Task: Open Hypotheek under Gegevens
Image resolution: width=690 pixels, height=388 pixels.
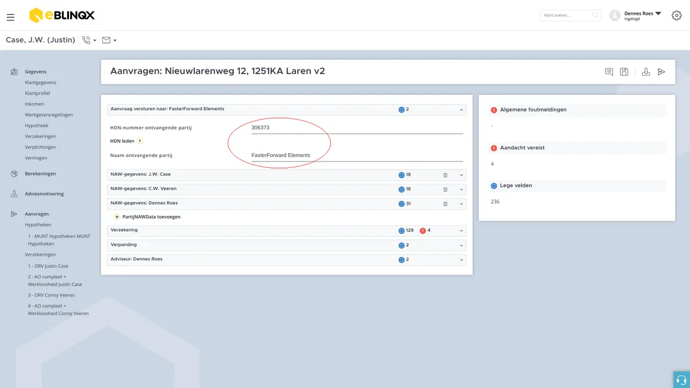Action: click(37, 125)
